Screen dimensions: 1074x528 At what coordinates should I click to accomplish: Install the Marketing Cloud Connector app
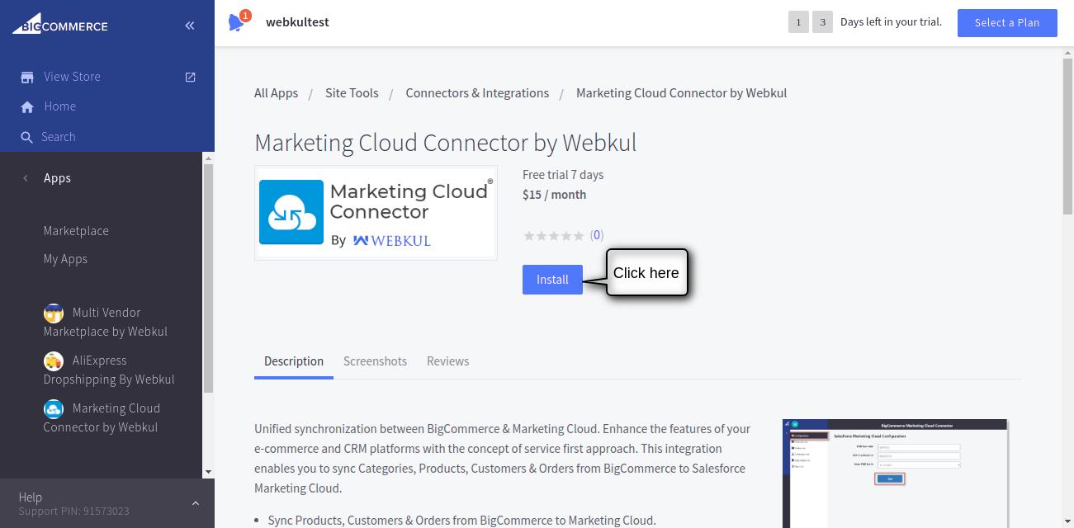(552, 280)
